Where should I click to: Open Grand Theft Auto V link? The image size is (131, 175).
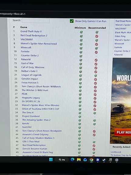(x=31, y=31)
